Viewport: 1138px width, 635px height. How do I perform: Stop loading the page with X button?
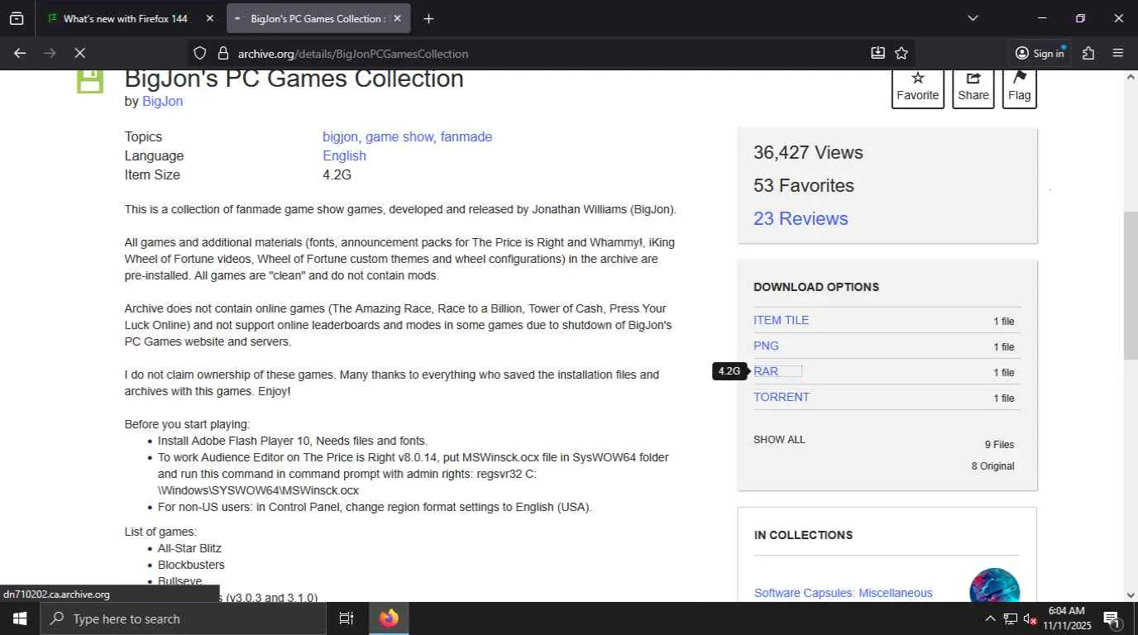79,53
